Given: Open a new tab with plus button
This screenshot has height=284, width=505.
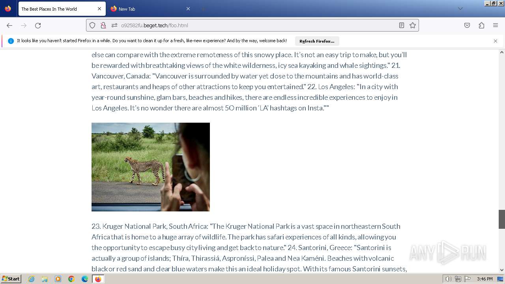Looking at the screenshot, I should click(203, 9).
